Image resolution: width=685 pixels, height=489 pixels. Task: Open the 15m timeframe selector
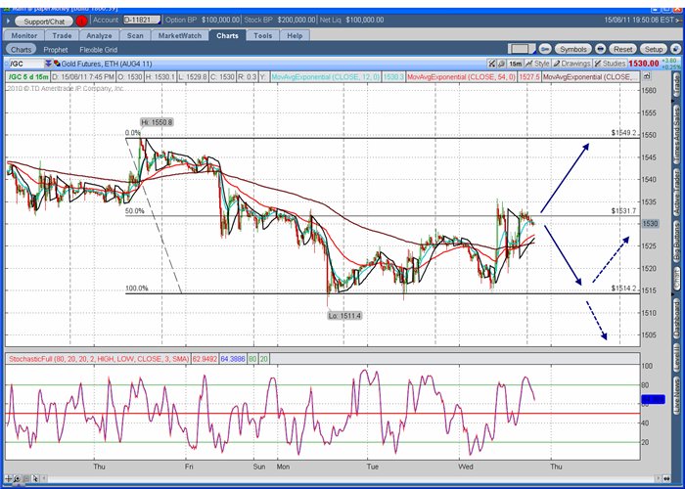[516, 64]
